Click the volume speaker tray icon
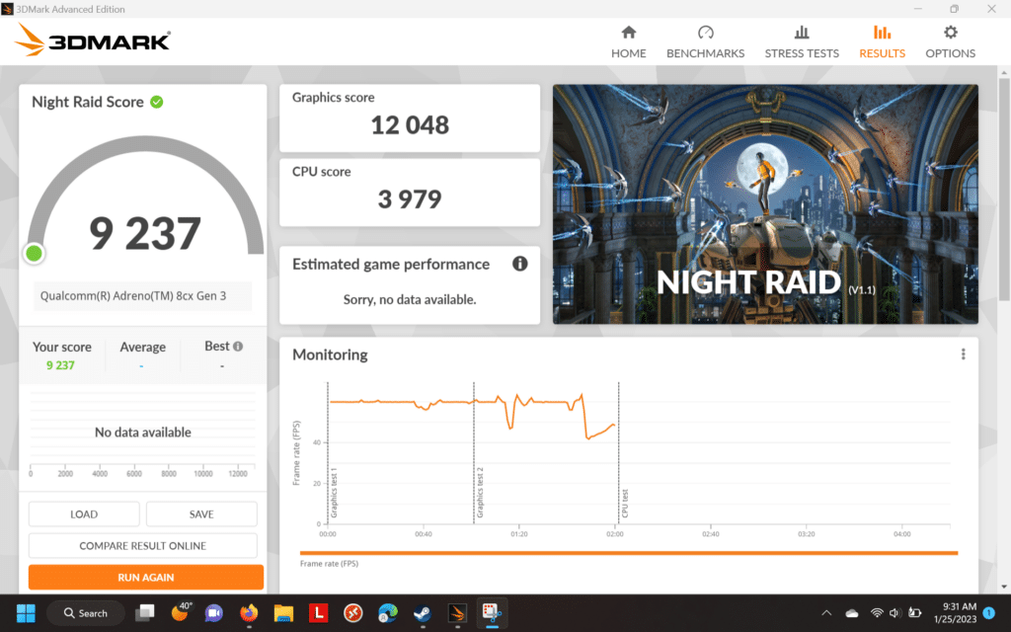This screenshot has width=1011, height=632. (894, 612)
